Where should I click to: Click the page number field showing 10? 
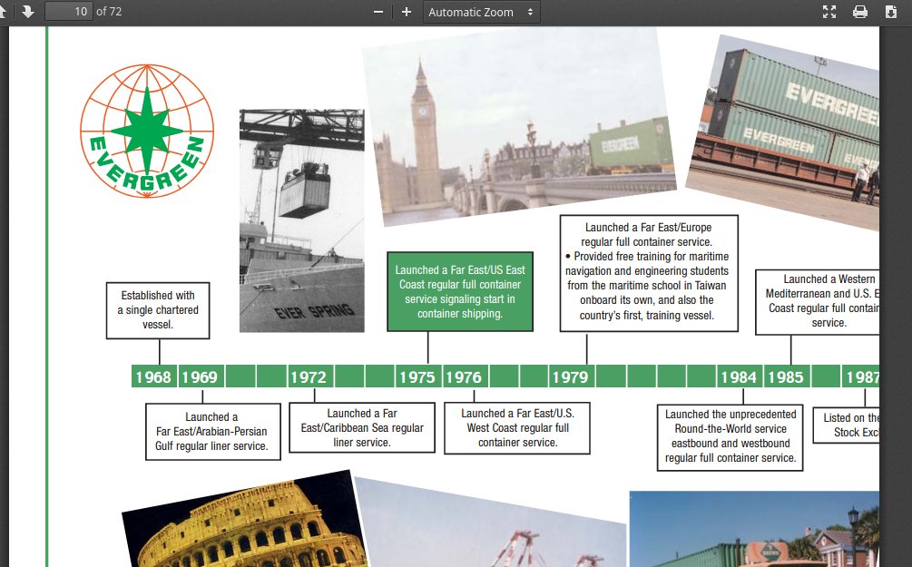[69, 12]
